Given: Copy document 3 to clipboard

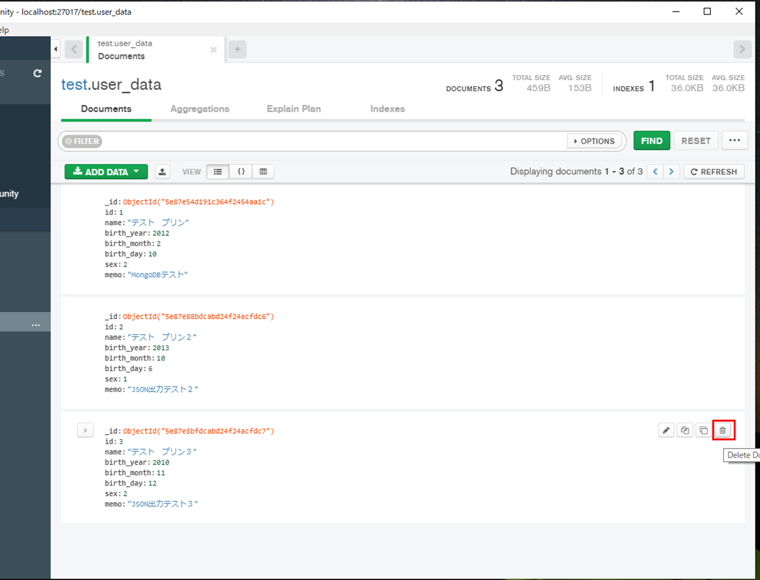Looking at the screenshot, I should pos(703,430).
